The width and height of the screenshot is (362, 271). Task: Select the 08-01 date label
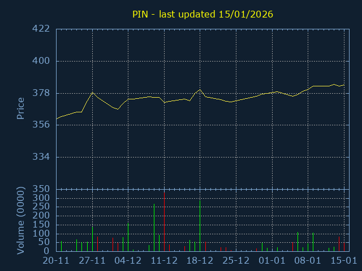308,261
